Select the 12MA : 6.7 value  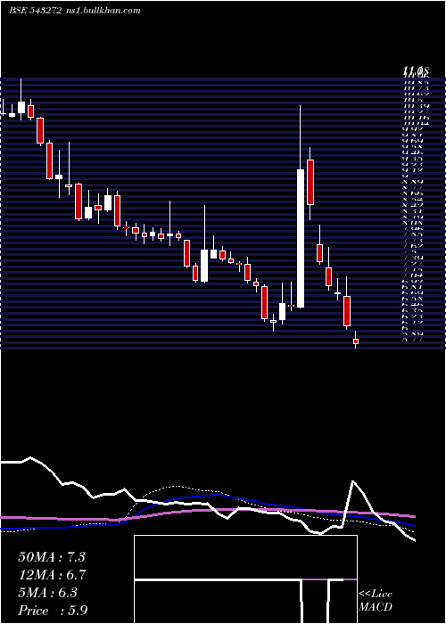52,575
